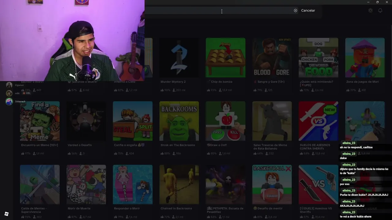Open the Morir de Muerte thumbnail
The width and height of the screenshot is (392, 220).
[x=86, y=185]
